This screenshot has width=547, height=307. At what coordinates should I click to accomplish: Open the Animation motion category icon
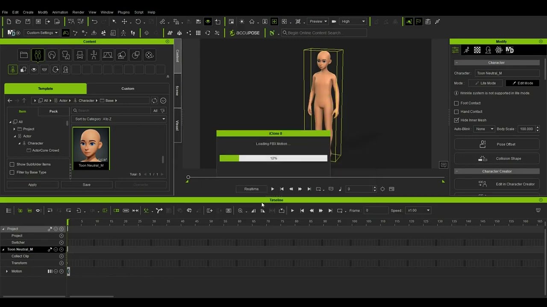94,55
